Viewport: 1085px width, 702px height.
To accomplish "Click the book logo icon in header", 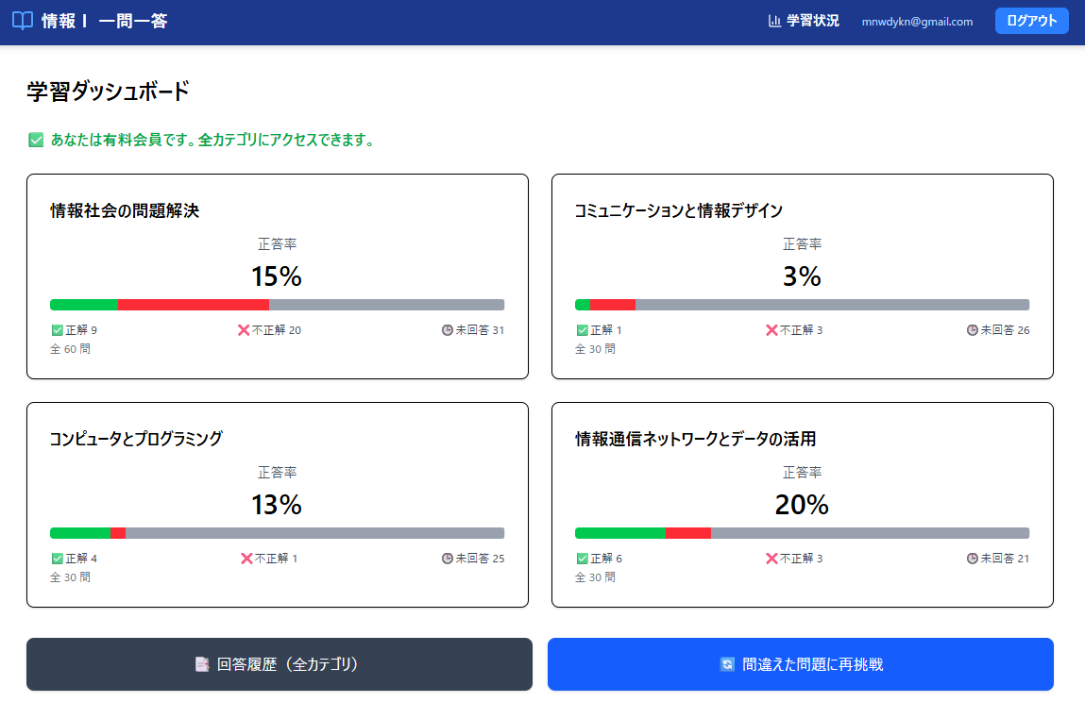I will (x=23, y=21).
